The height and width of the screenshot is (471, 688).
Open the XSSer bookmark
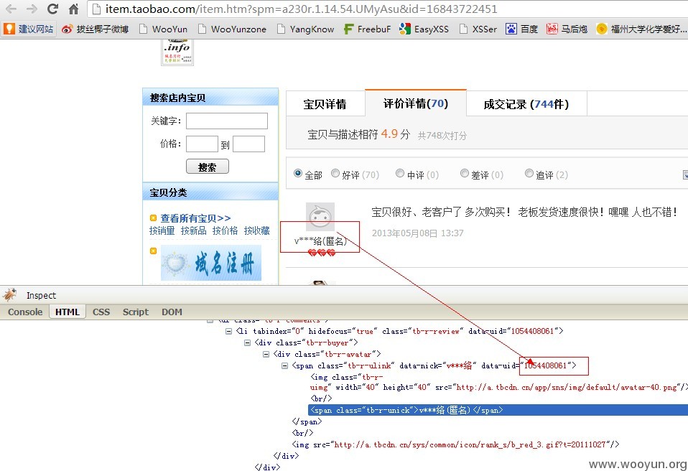[x=478, y=29]
